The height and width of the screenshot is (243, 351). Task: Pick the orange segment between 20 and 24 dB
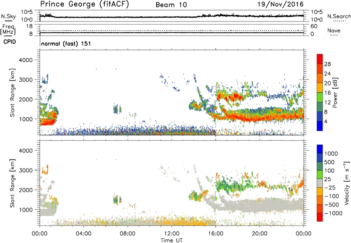pos(320,79)
